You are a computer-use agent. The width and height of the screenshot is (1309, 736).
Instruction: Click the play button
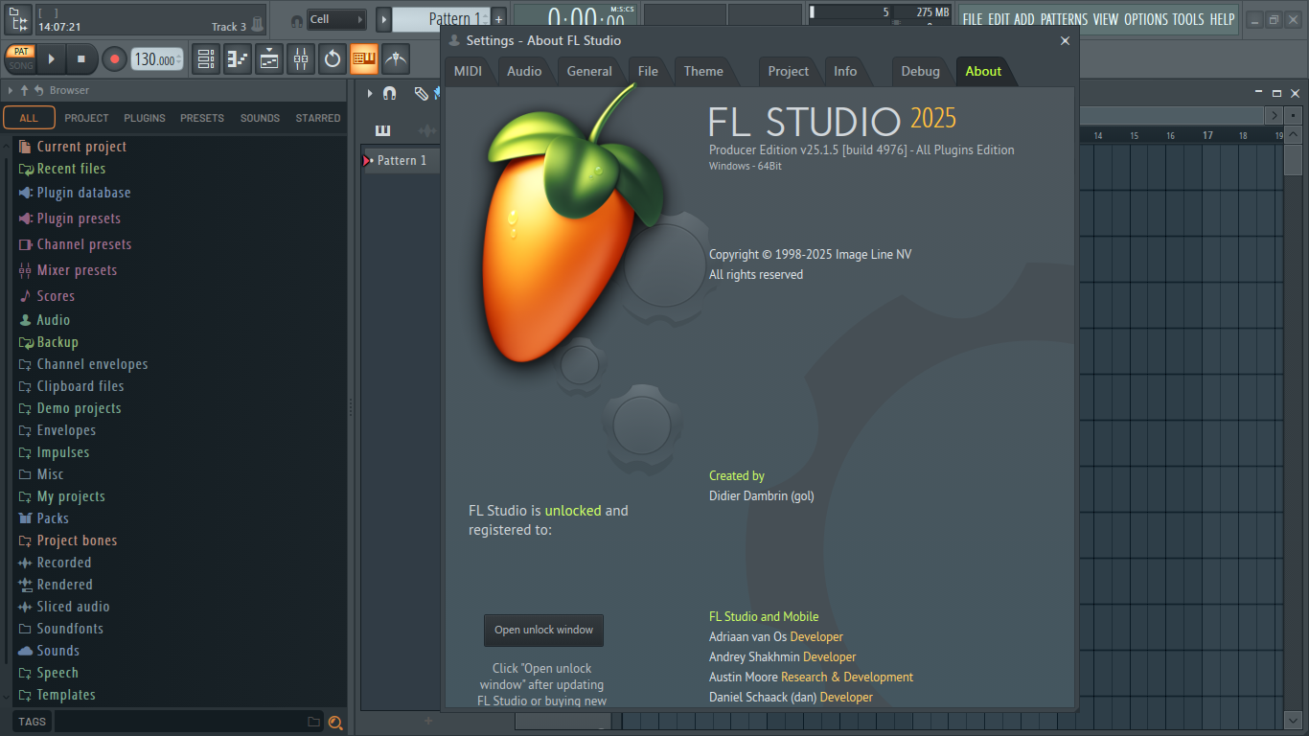pos(52,59)
